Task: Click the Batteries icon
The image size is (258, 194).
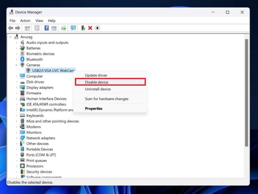Action: click(22, 48)
